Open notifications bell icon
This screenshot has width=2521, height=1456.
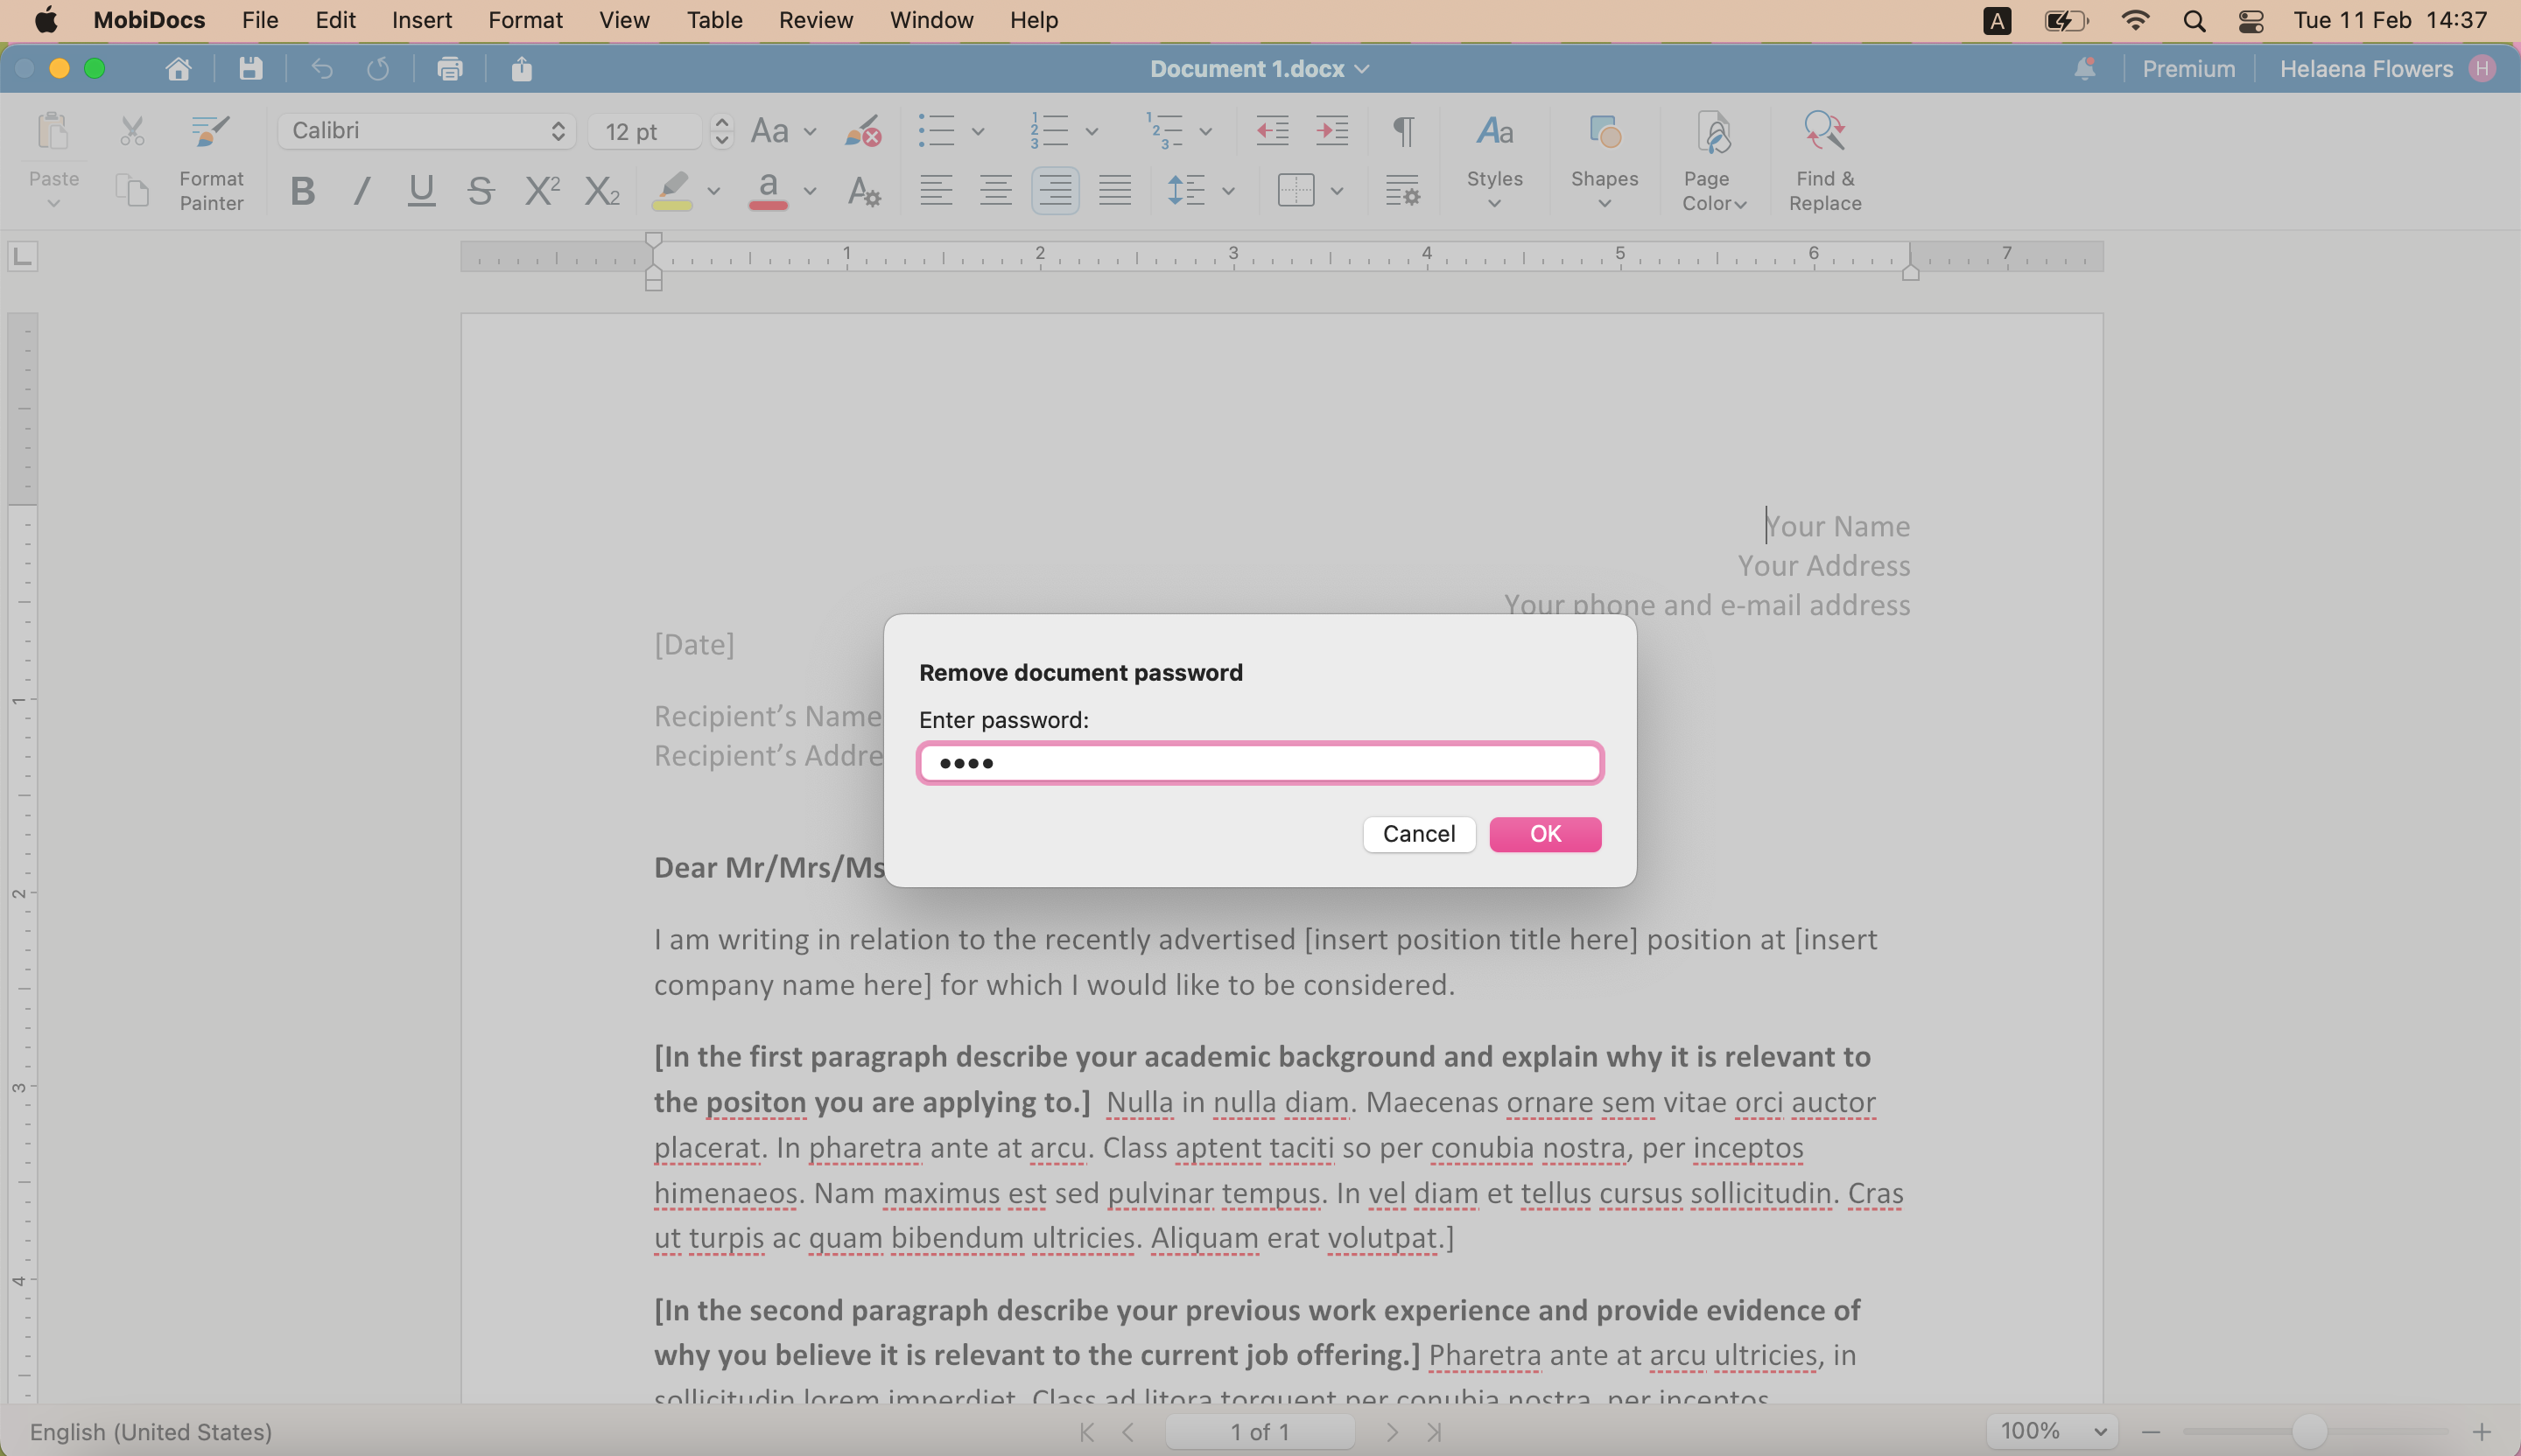coord(2085,69)
